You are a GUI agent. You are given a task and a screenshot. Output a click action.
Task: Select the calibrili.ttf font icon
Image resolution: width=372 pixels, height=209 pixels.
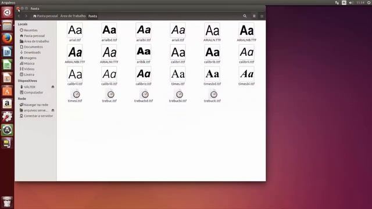[x=109, y=74]
